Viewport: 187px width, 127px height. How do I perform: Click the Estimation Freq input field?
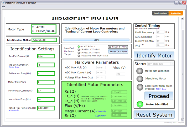46,73
